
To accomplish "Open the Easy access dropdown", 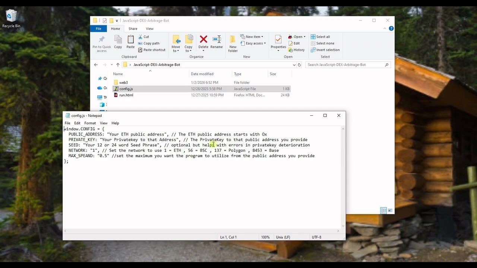I will [253, 43].
